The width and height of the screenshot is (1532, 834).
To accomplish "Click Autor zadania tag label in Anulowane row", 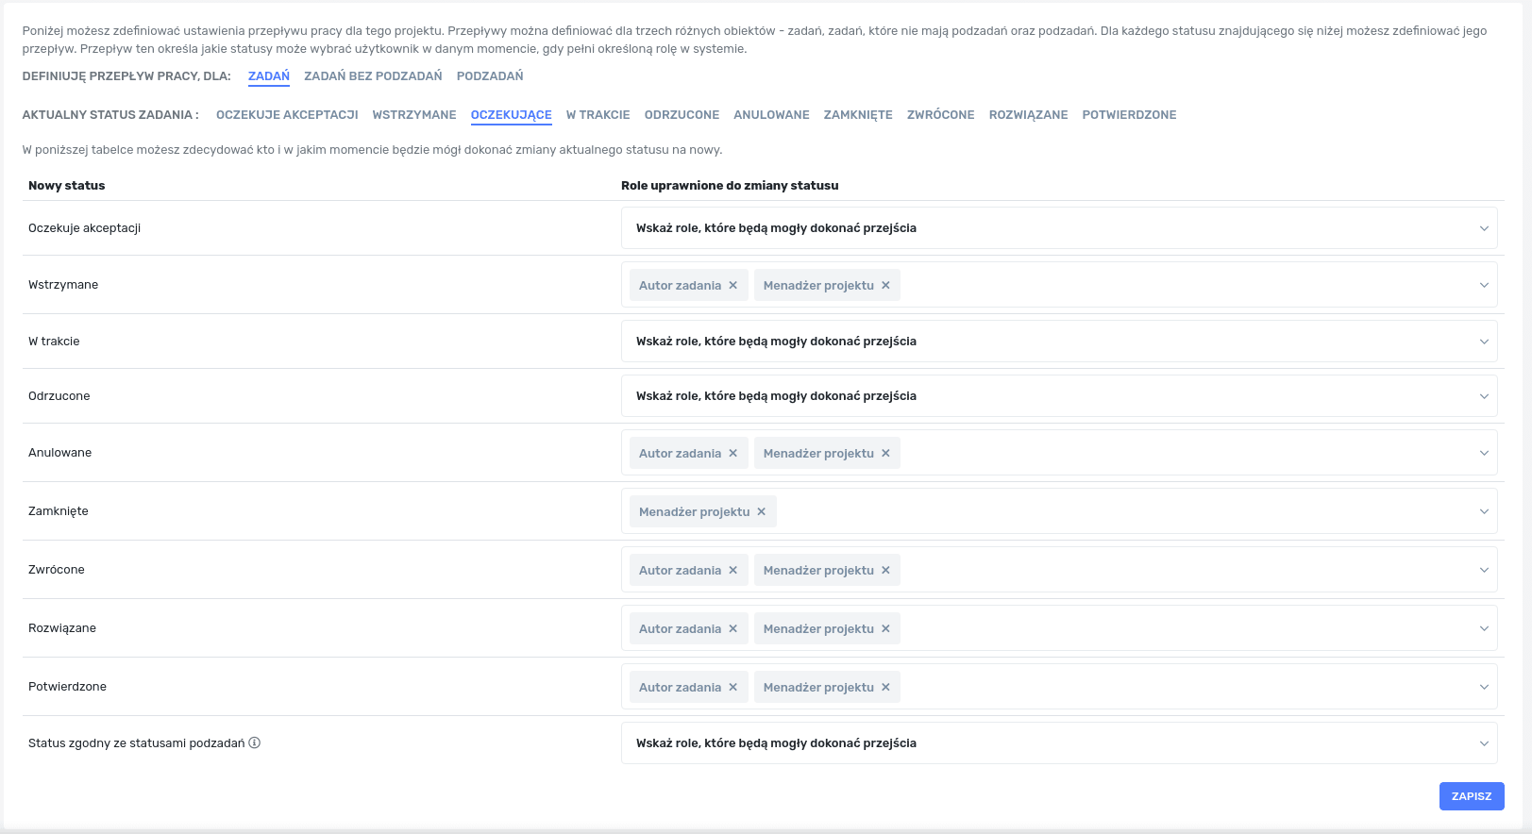I will [x=680, y=453].
